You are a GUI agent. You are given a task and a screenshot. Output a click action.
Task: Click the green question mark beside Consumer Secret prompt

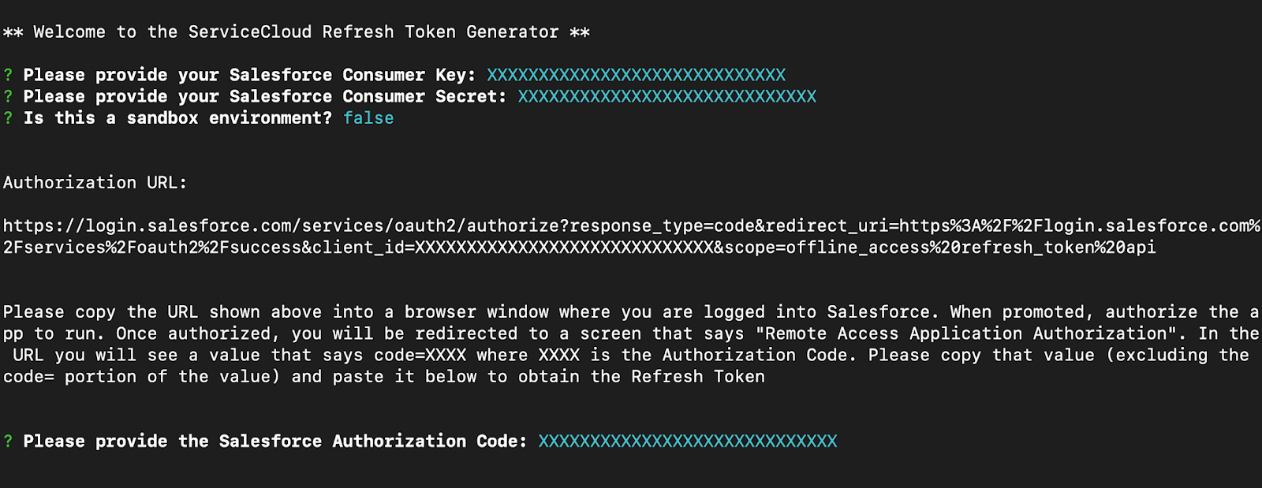(8, 96)
